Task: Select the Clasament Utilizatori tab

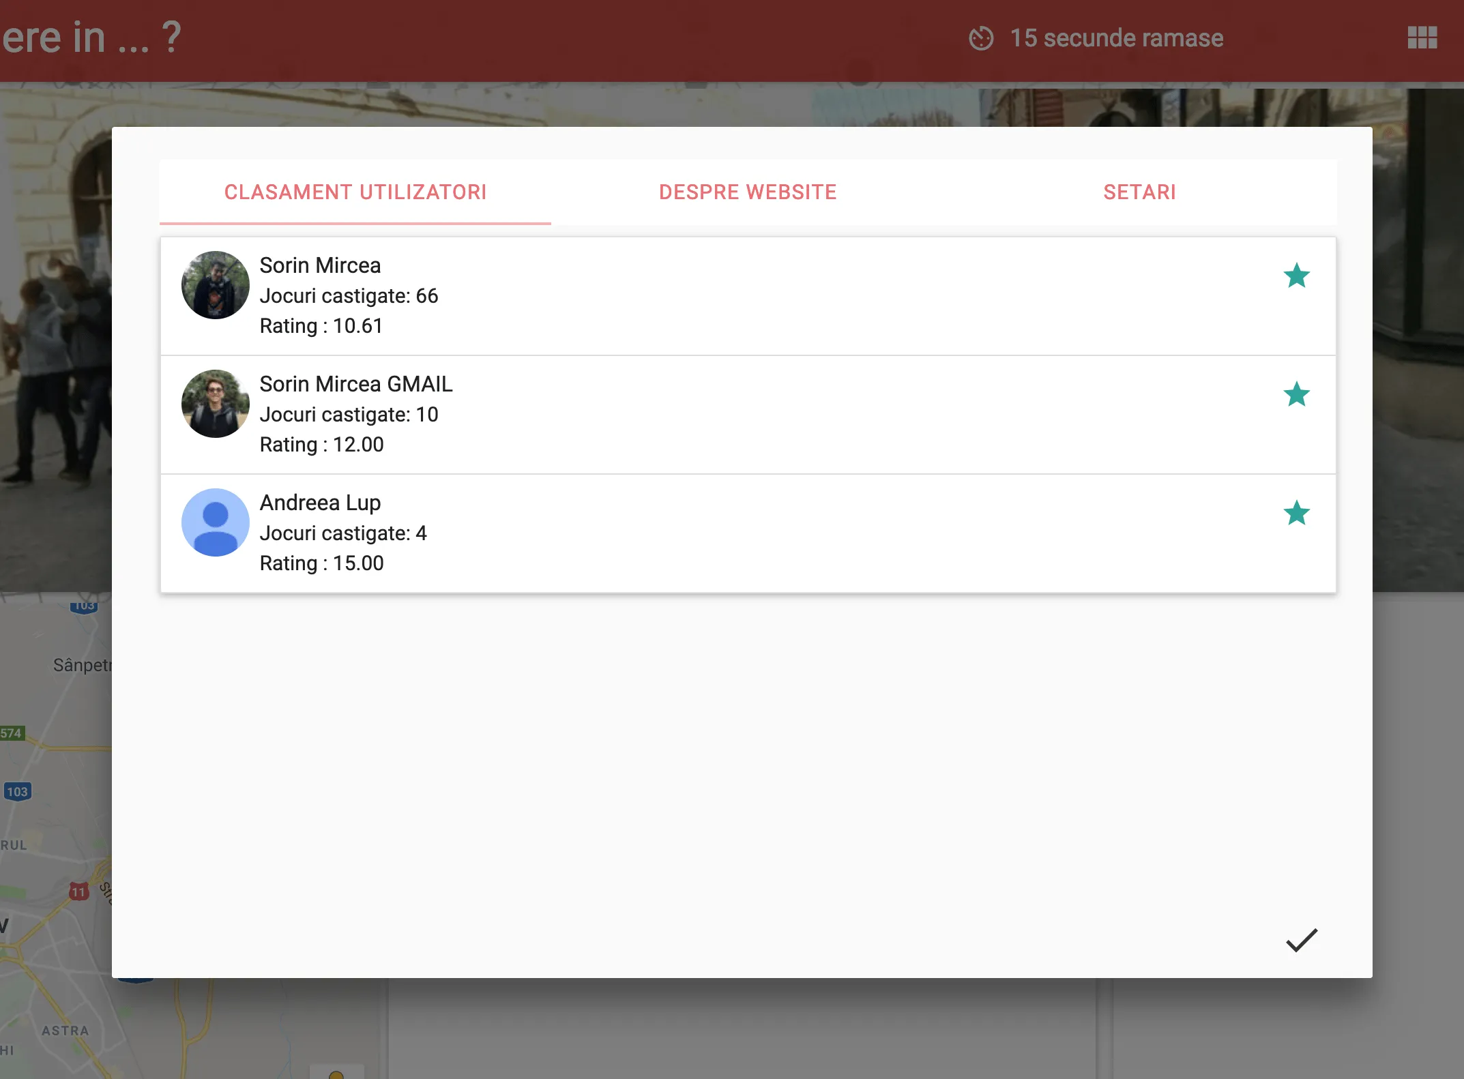Action: (x=355, y=192)
